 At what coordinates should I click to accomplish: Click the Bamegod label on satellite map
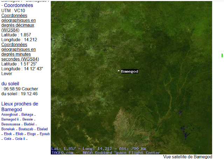point(129,71)
